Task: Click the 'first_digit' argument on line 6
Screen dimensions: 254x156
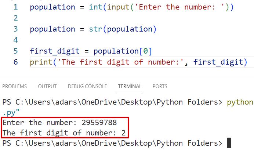Action: pos(218,62)
